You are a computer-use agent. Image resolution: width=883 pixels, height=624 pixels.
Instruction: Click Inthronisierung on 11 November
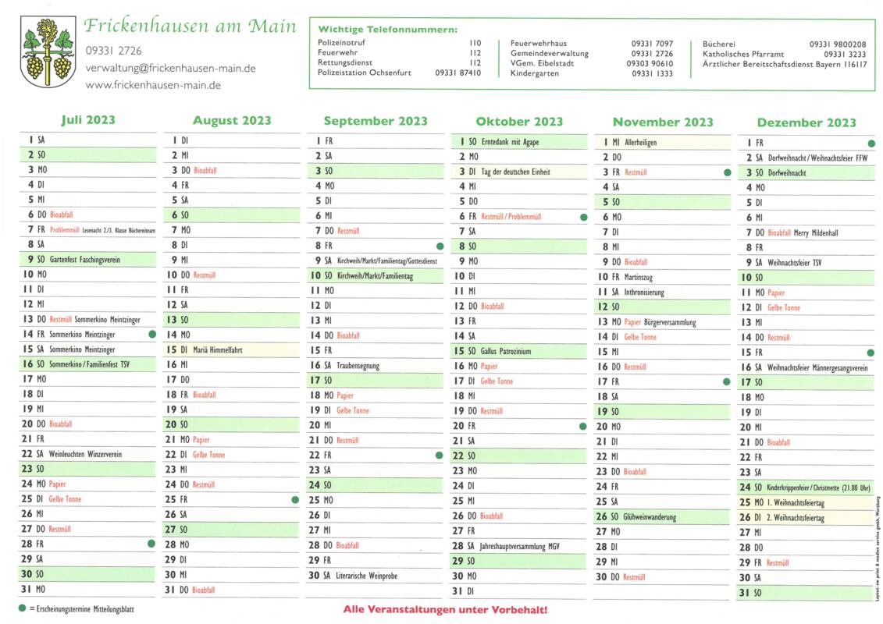pyautogui.click(x=644, y=292)
